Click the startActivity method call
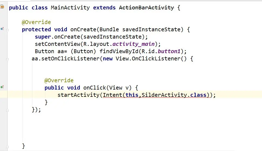The height and width of the screenshot is (151, 262). tap(78, 95)
